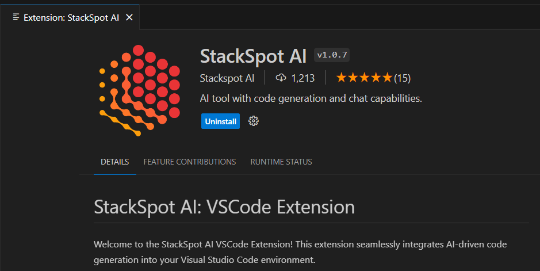Click the StackSpot AI hexagon logo
This screenshot has width=540, height=271.
(140, 90)
